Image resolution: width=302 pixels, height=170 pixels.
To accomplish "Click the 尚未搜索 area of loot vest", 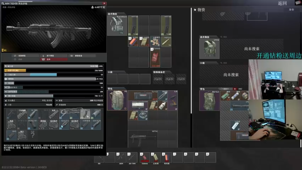I will [252, 49].
